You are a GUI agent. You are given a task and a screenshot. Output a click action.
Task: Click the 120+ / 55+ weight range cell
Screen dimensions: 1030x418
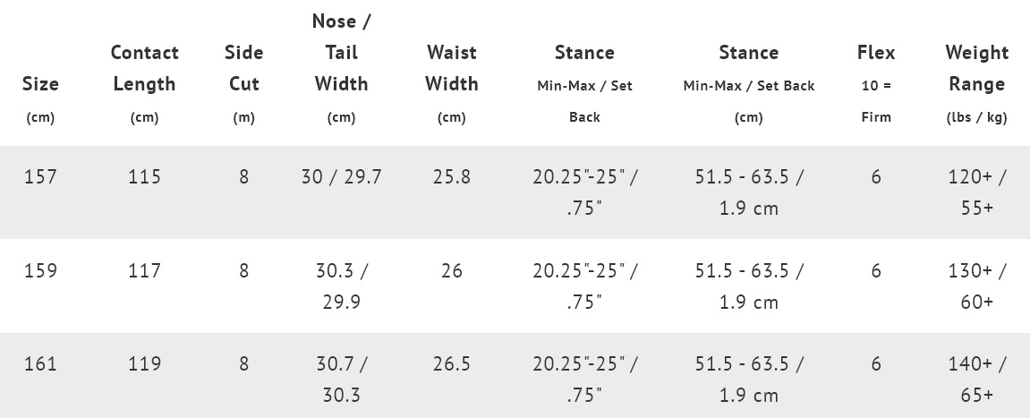[976, 192]
